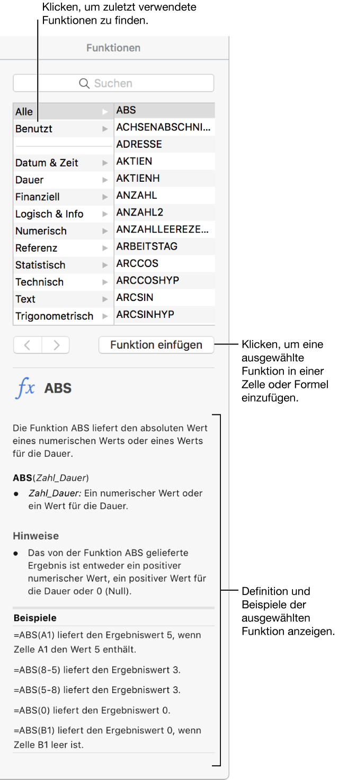Click the magnifier icon in the search field

84,83
